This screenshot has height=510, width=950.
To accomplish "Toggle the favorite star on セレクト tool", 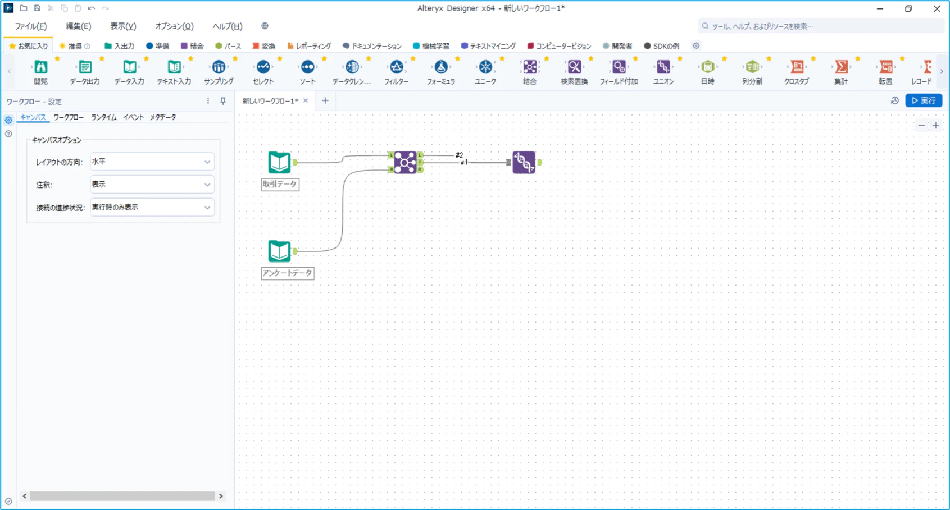I will pyautogui.click(x=280, y=58).
